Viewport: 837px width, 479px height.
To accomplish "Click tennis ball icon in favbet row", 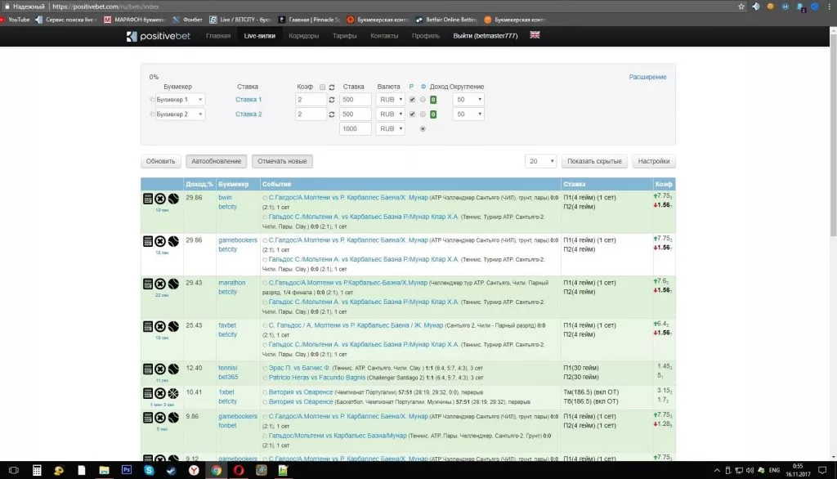I will coord(173,326).
